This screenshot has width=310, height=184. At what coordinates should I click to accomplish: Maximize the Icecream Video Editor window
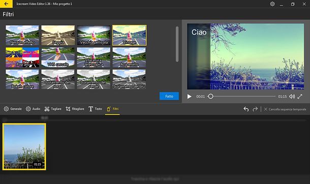click(293, 4)
